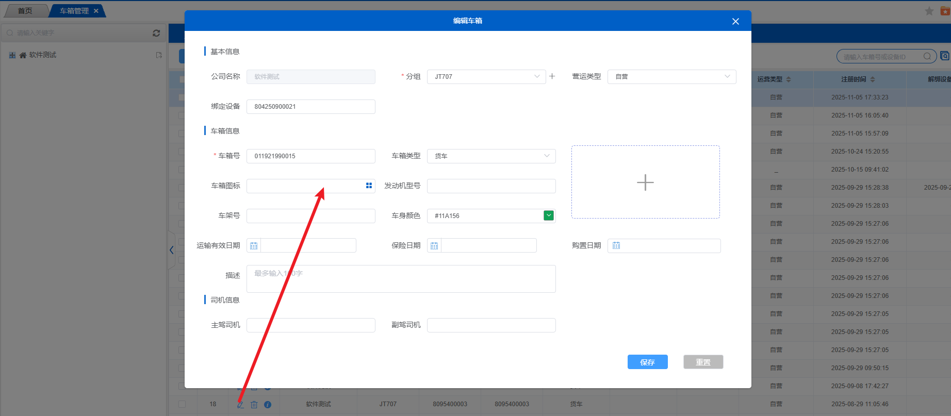Expand the 分组 dropdown showing JT707
951x416 pixels.
point(486,77)
